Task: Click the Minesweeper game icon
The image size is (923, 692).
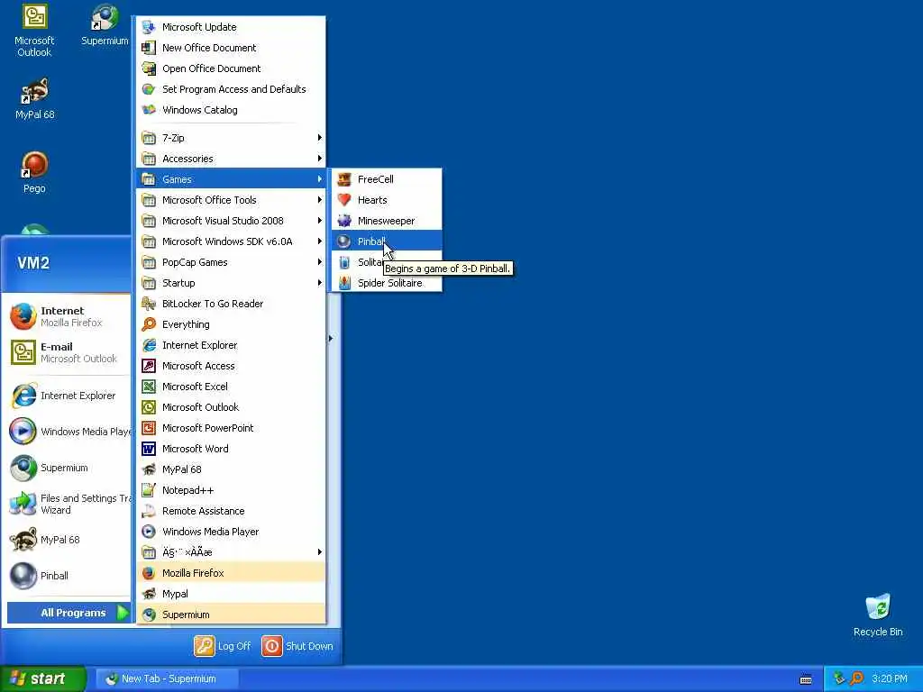Action: pos(344,221)
